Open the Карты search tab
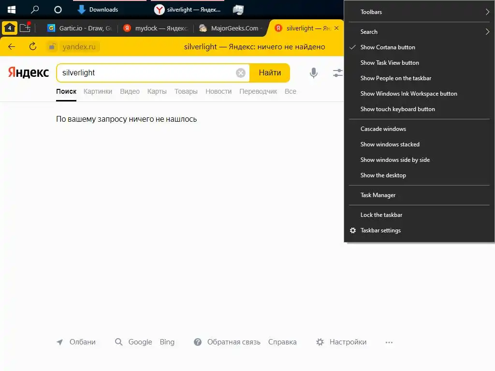This screenshot has width=495, height=371. [x=157, y=91]
